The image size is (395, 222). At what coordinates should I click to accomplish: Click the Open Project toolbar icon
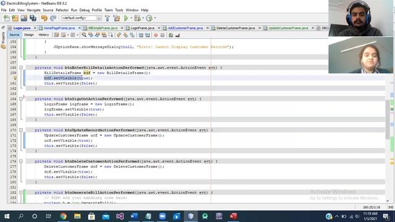pos(24,18)
